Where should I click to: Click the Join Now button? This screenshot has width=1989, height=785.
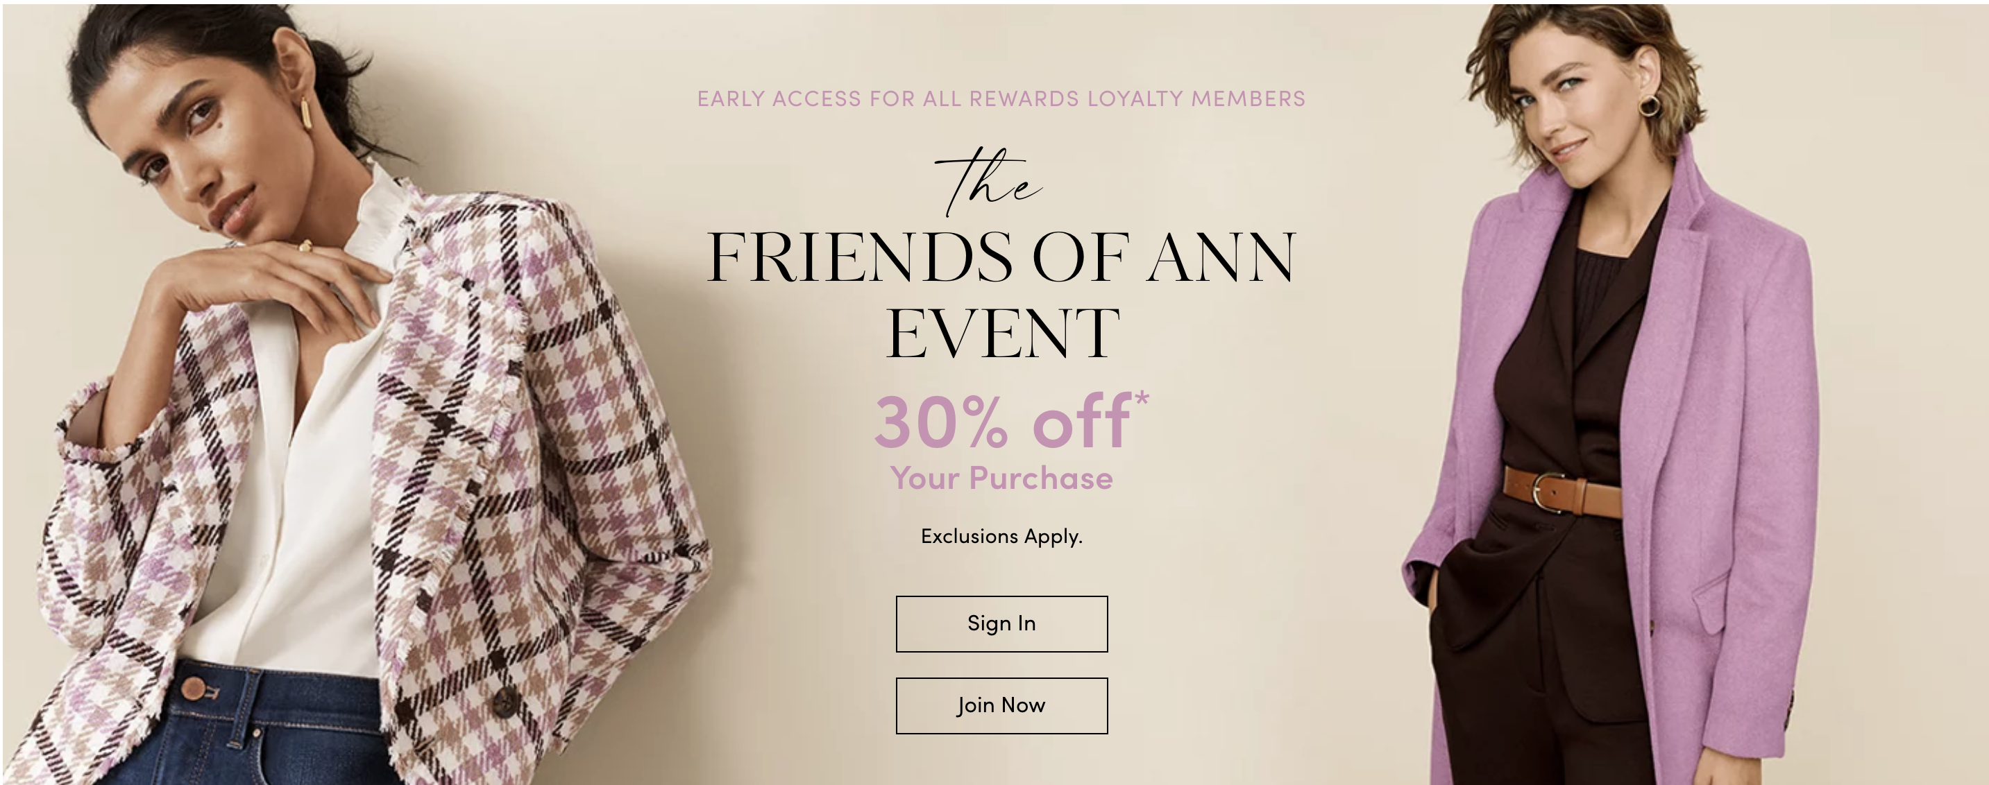tap(1001, 705)
